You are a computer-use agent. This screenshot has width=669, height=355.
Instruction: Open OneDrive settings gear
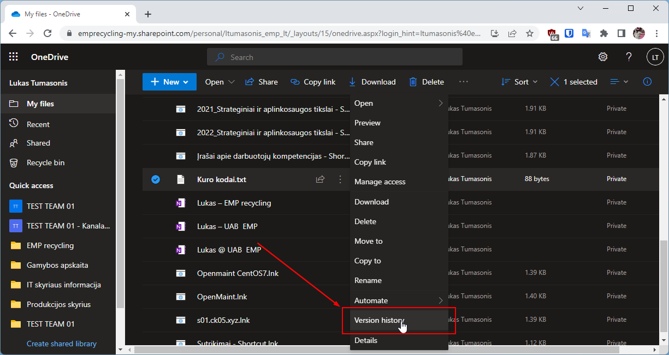[603, 57]
